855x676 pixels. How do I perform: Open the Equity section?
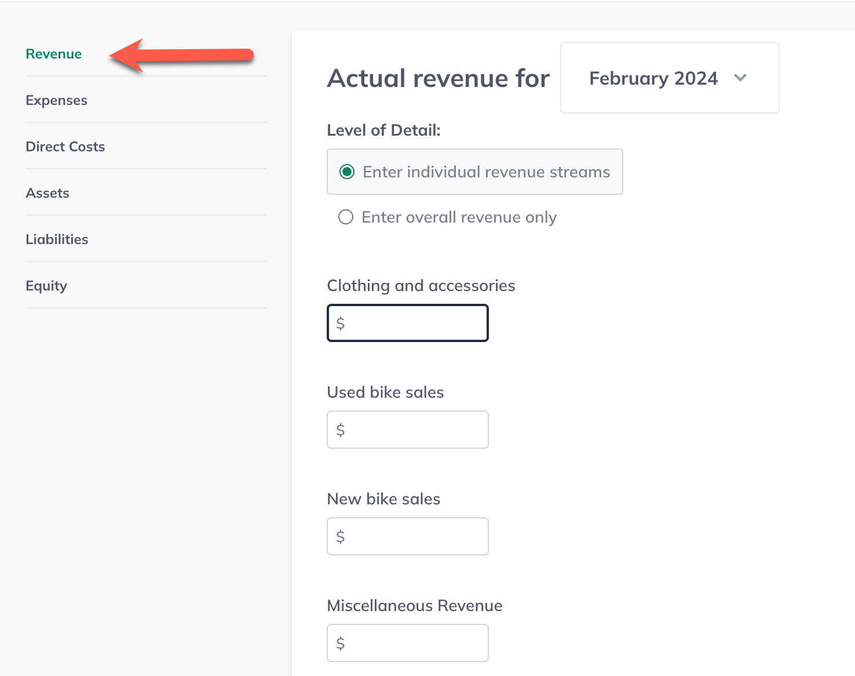pyautogui.click(x=46, y=285)
